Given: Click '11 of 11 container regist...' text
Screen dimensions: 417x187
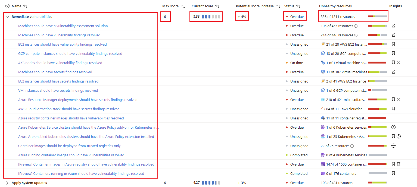Looking at the screenshot, I should click(x=346, y=118).
